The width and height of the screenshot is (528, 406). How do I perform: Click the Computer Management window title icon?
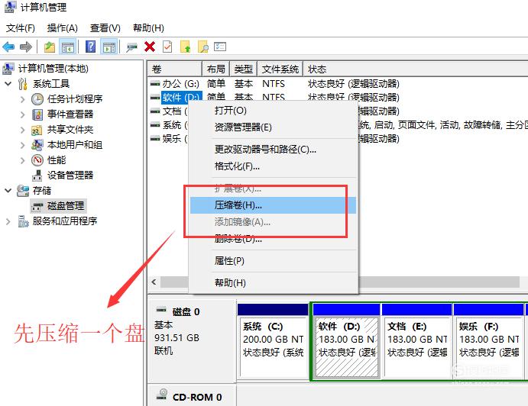9,8
